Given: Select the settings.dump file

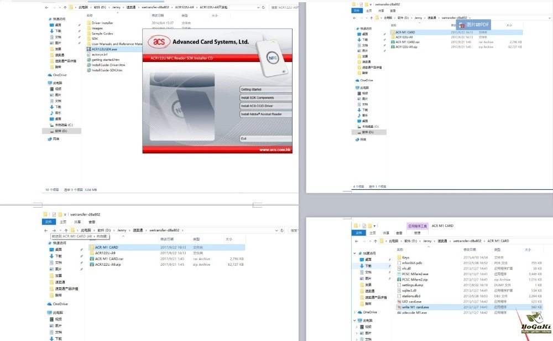Looking at the screenshot, I should click(x=413, y=285).
